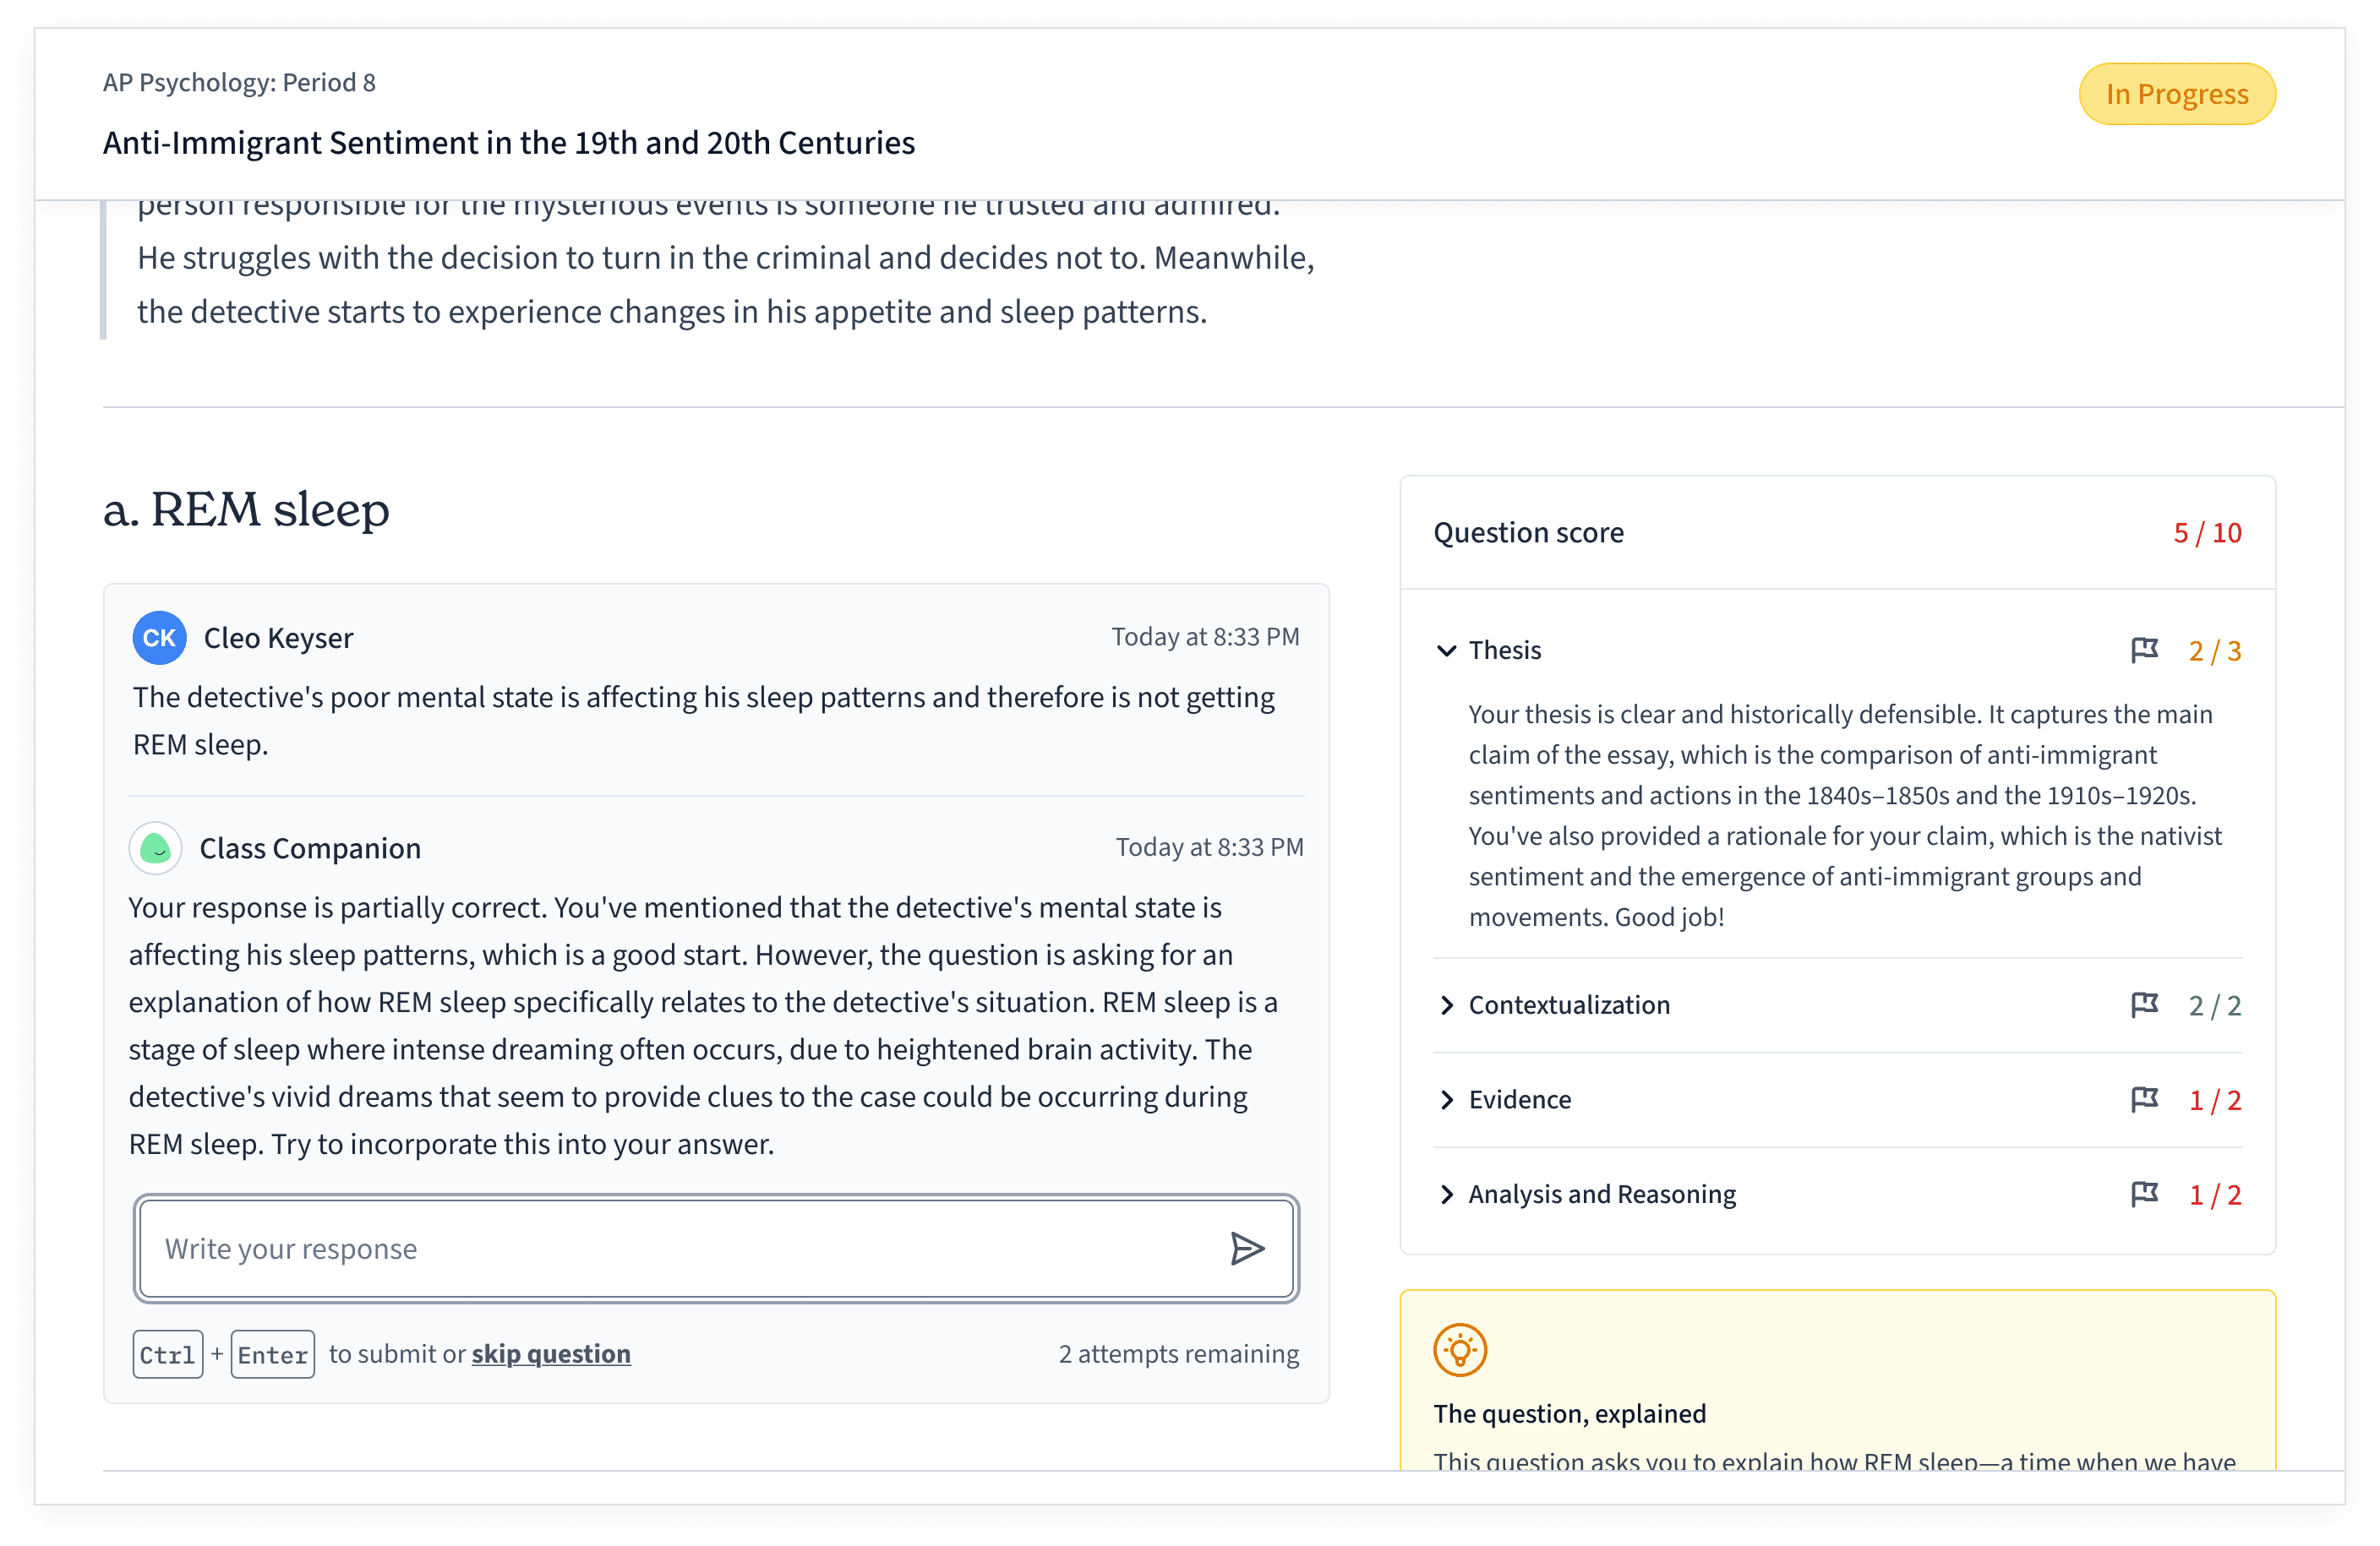Click the Anti-Immigrant Sentiment assignment title

point(509,143)
